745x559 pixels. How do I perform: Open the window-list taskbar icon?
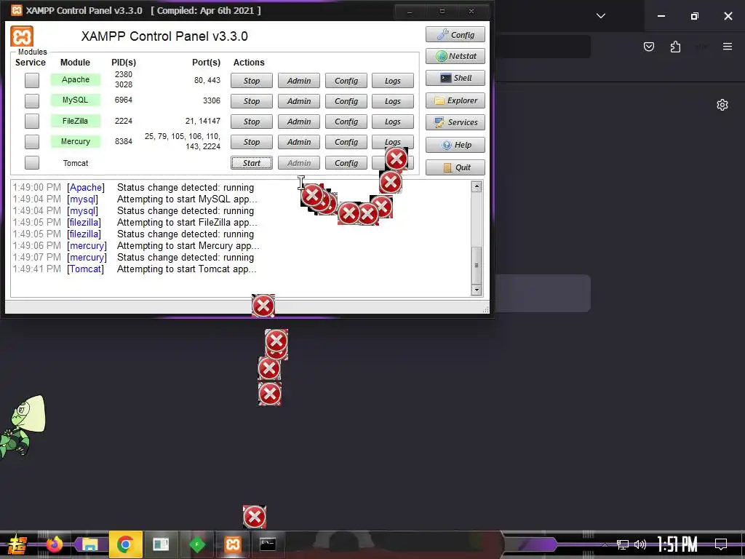[x=161, y=544]
